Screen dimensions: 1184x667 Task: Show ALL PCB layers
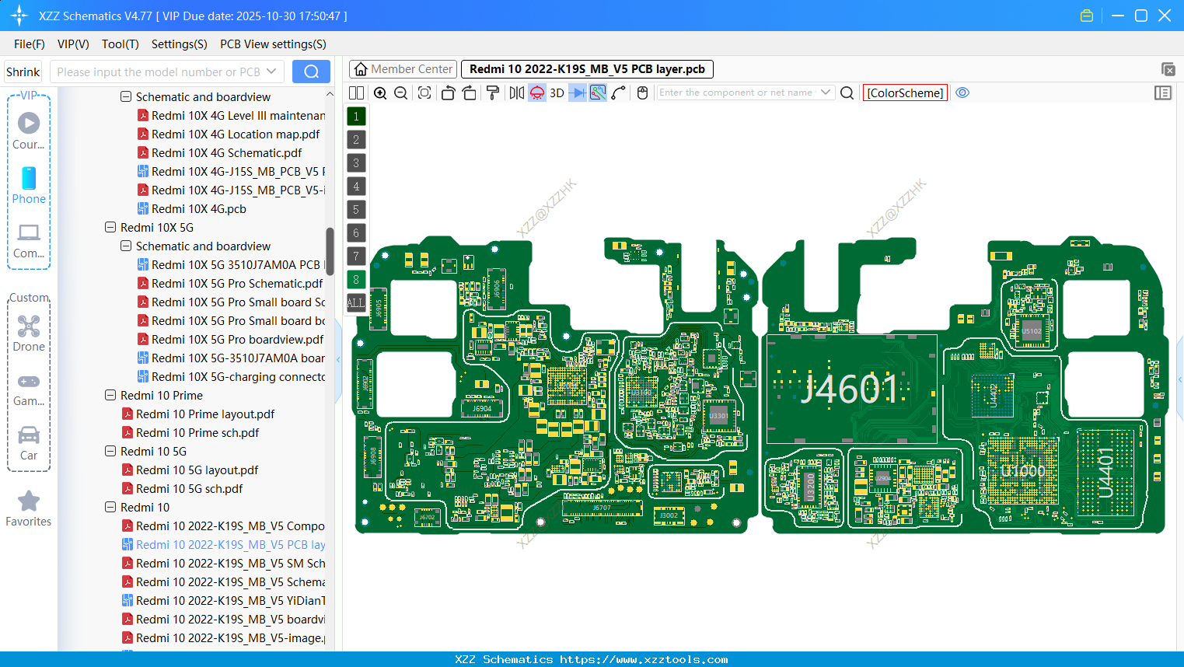click(356, 303)
